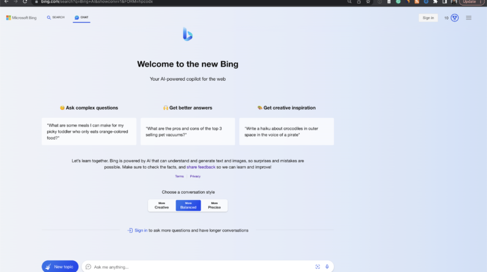487x272 pixels.
Task: Click the chat bubble icon in input box
Action: pyautogui.click(x=88, y=266)
